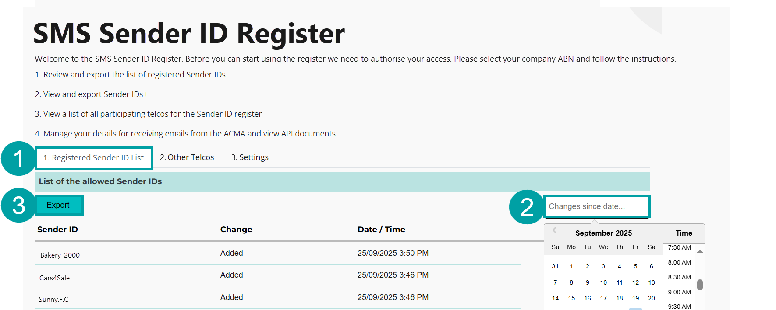Choose 8:00 AM from the time list
Viewport: 776px width, 310px height.
point(679,262)
